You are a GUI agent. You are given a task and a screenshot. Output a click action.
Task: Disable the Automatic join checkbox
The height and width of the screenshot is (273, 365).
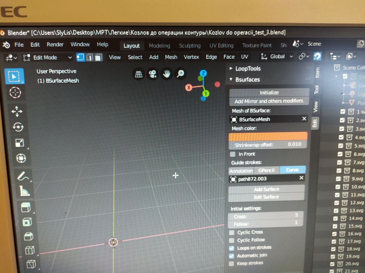tap(232, 256)
